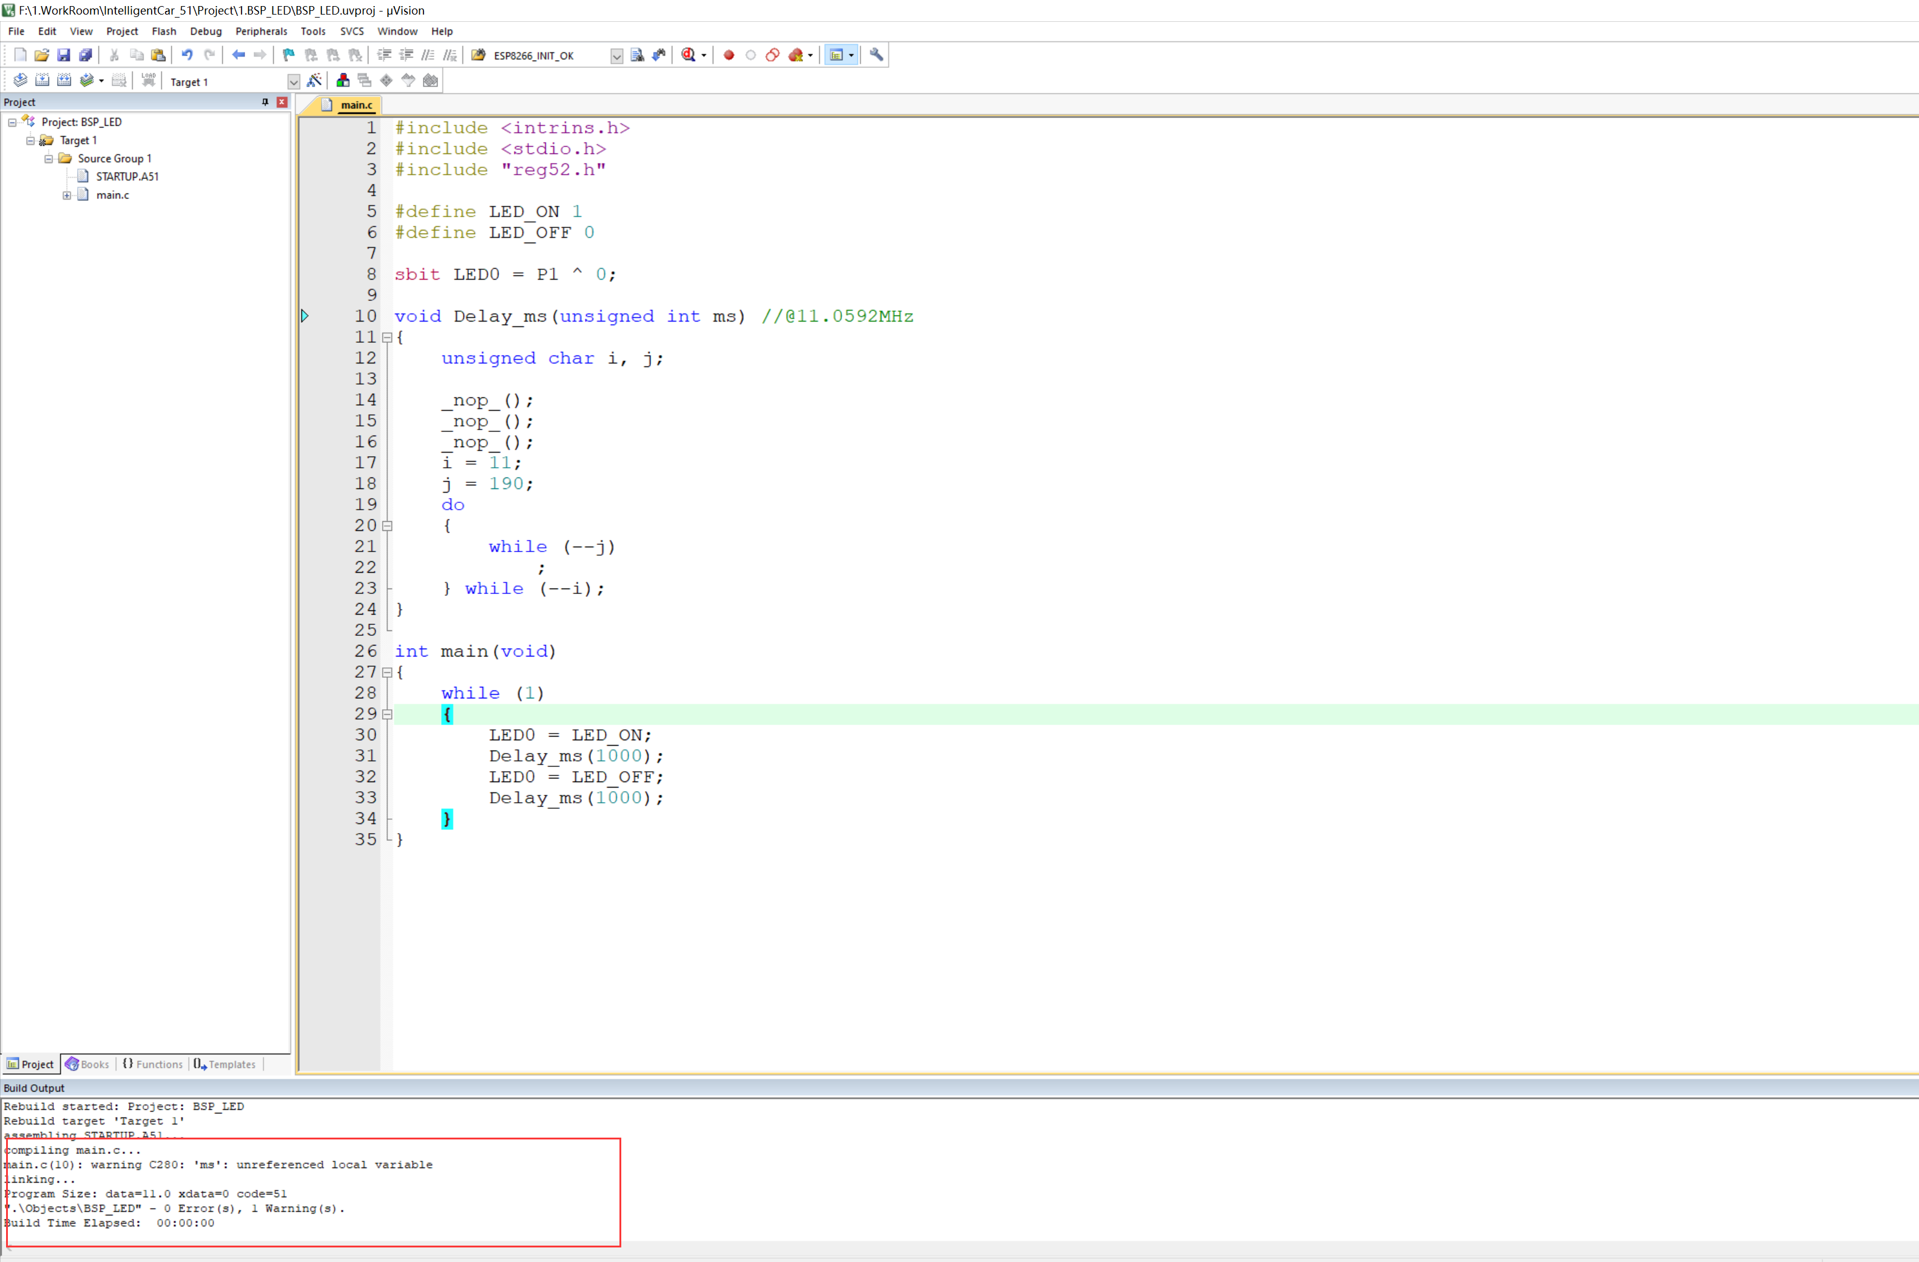Viewport: 1919px width, 1262px height.
Task: Click the Find binoculars icon
Action: pyautogui.click(x=637, y=55)
